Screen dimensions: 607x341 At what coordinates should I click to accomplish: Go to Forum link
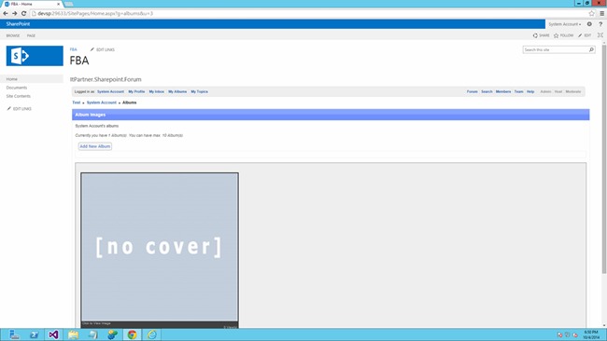pyautogui.click(x=472, y=91)
